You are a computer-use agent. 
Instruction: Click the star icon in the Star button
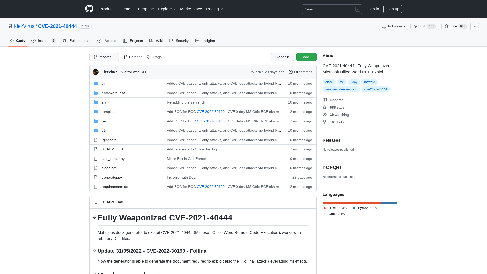pos(447,26)
